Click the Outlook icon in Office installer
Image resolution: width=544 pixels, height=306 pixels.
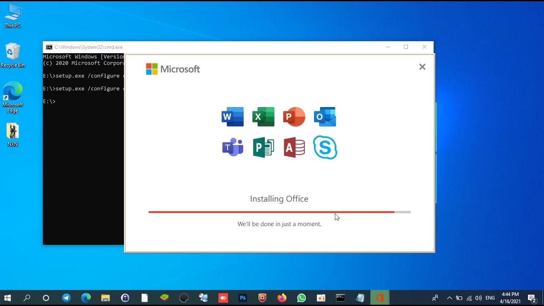pyautogui.click(x=325, y=117)
